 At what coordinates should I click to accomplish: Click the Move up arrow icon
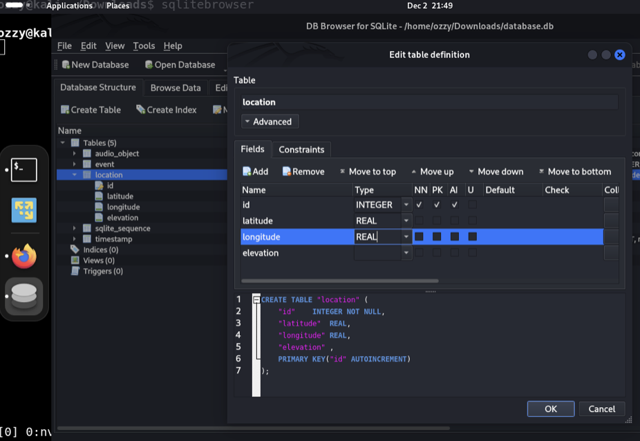click(x=414, y=171)
